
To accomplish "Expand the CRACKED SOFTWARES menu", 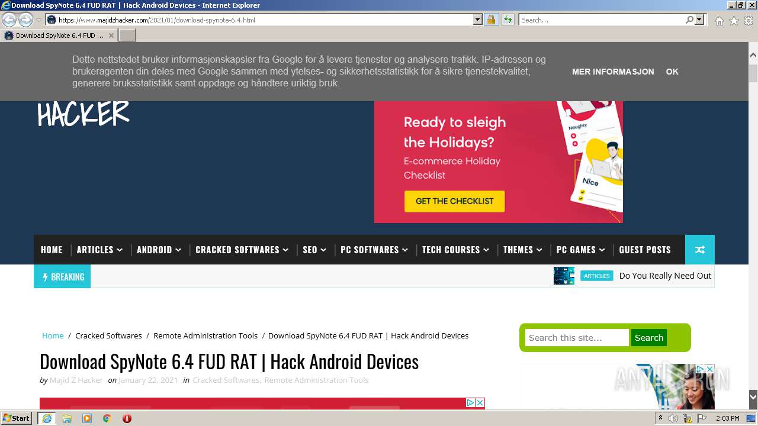I will (x=242, y=250).
